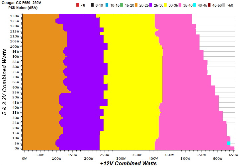Click the red <6 legend swatch
The width and height of the screenshot is (242, 167).
coord(78,6)
